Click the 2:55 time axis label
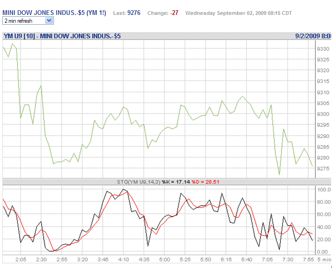Screen dimensions: 332x268 tap(62, 260)
